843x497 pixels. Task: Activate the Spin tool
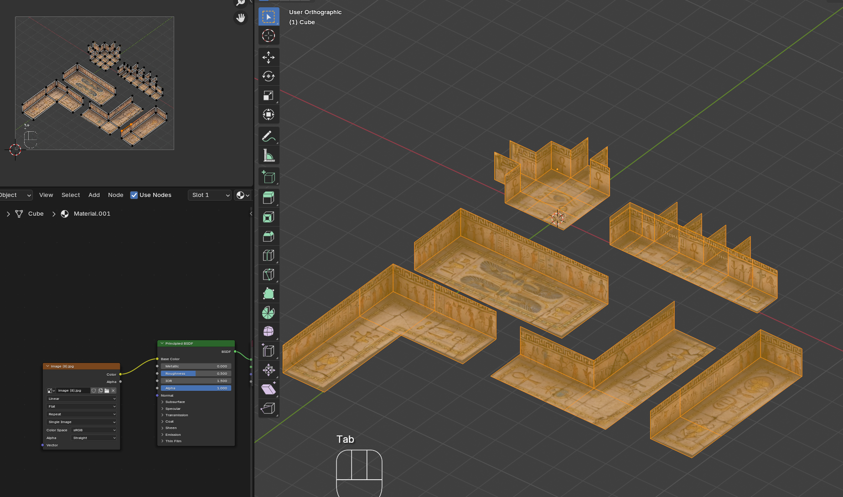(x=269, y=313)
